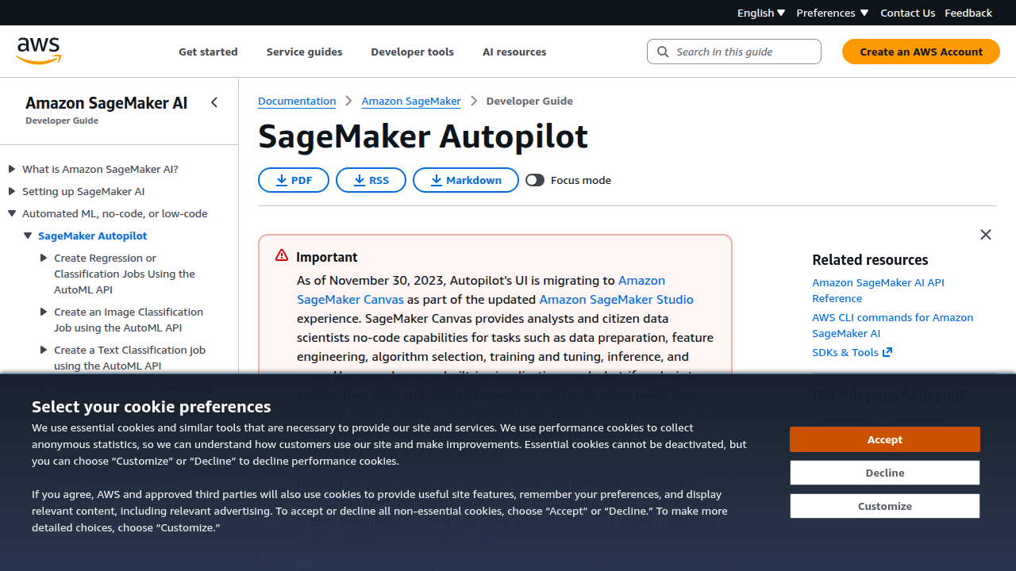Click 'Search in this guide' field
This screenshot has height=571, width=1016.
point(734,52)
